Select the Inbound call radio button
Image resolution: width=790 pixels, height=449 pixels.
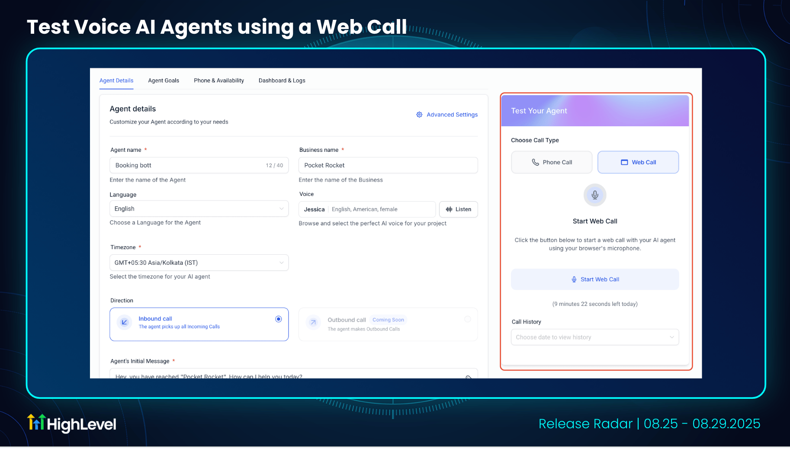coord(279,319)
